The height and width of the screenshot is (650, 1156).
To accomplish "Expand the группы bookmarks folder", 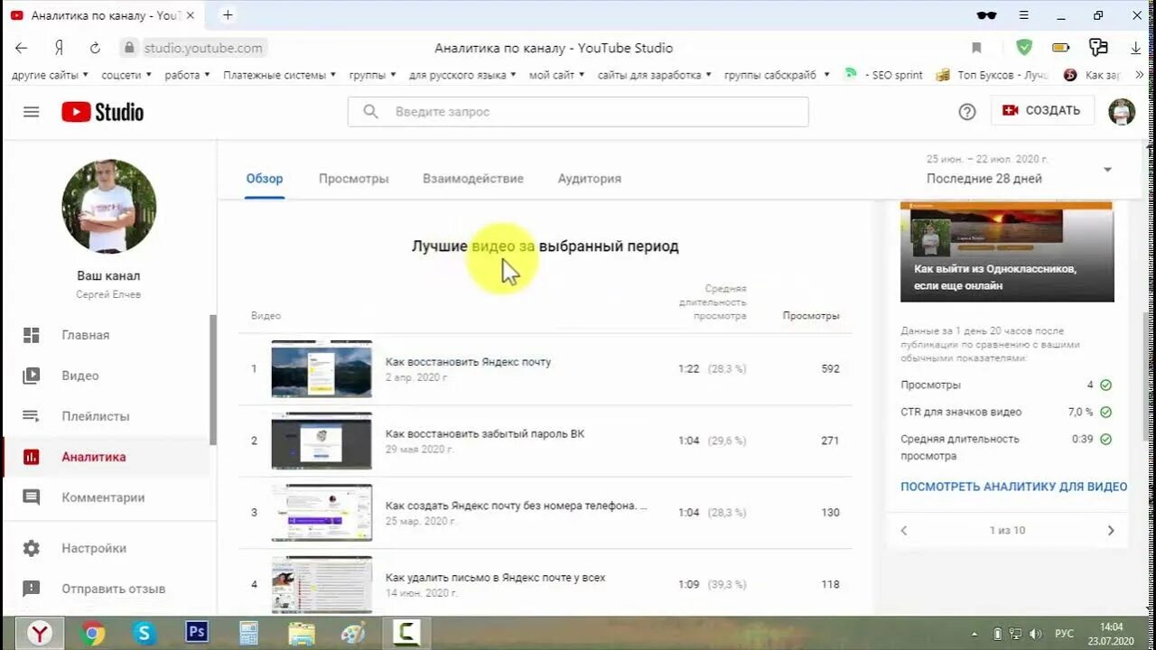I will (x=373, y=75).
